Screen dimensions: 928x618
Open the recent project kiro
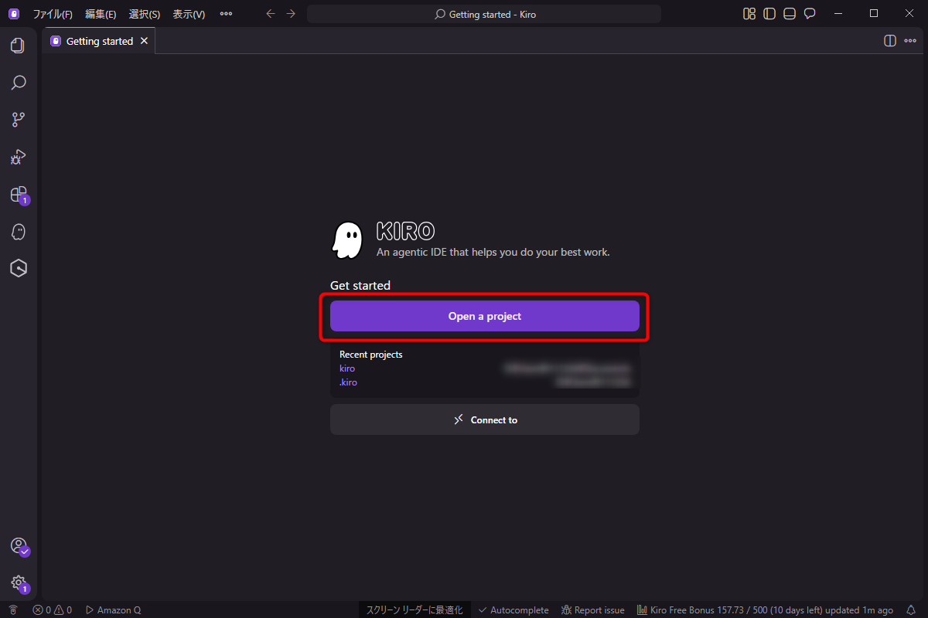coord(347,368)
